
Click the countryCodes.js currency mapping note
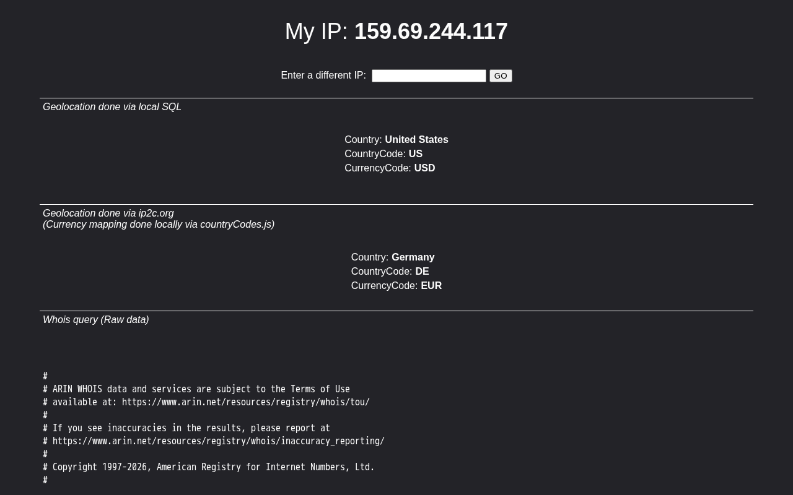coord(159,225)
